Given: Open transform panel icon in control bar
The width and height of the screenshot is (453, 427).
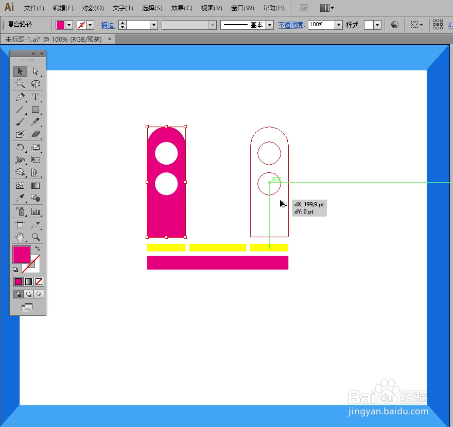Looking at the screenshot, I should (x=438, y=25).
